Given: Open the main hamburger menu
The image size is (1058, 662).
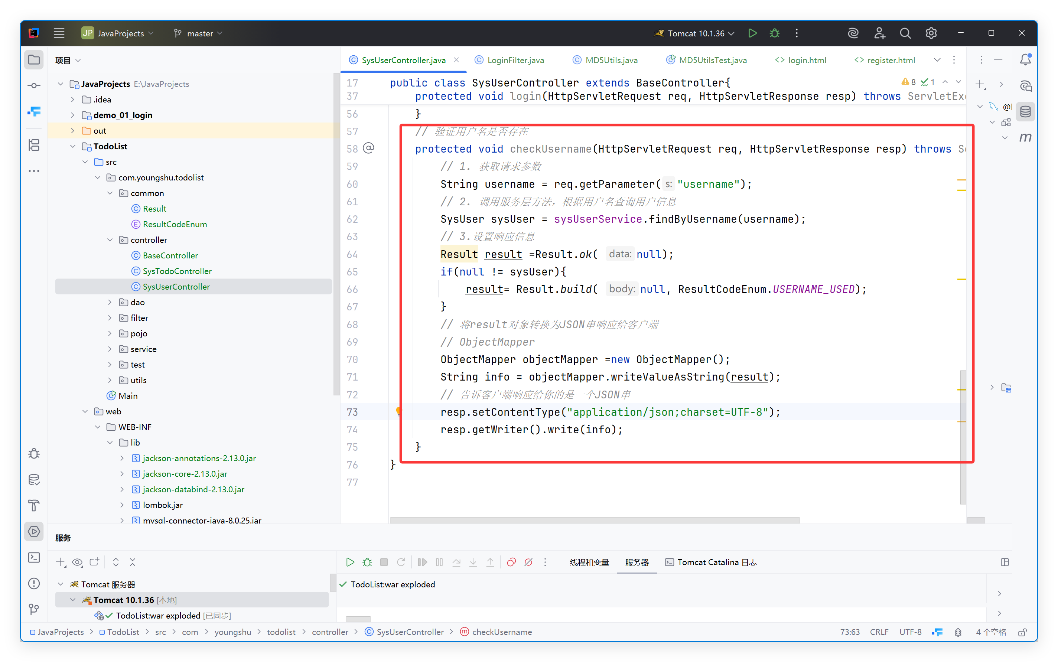Looking at the screenshot, I should (59, 33).
